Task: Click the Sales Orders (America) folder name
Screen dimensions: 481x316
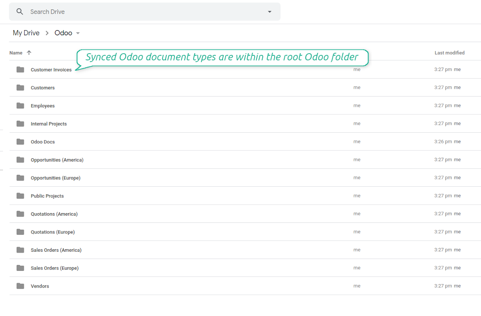Action: [56, 250]
